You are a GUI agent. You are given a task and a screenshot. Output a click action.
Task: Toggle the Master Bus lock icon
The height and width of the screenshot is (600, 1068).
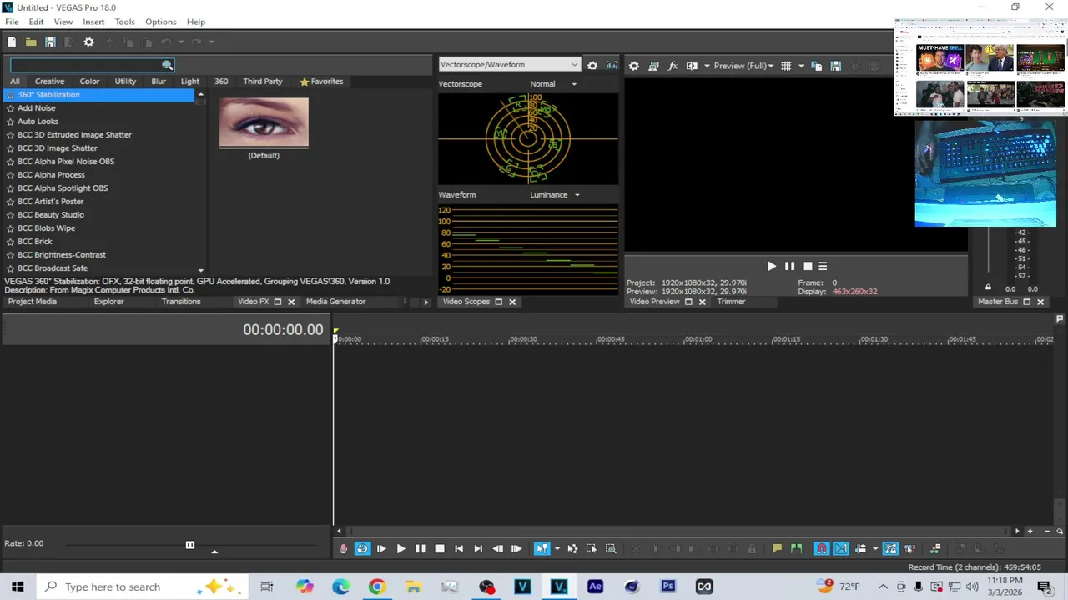point(988,287)
